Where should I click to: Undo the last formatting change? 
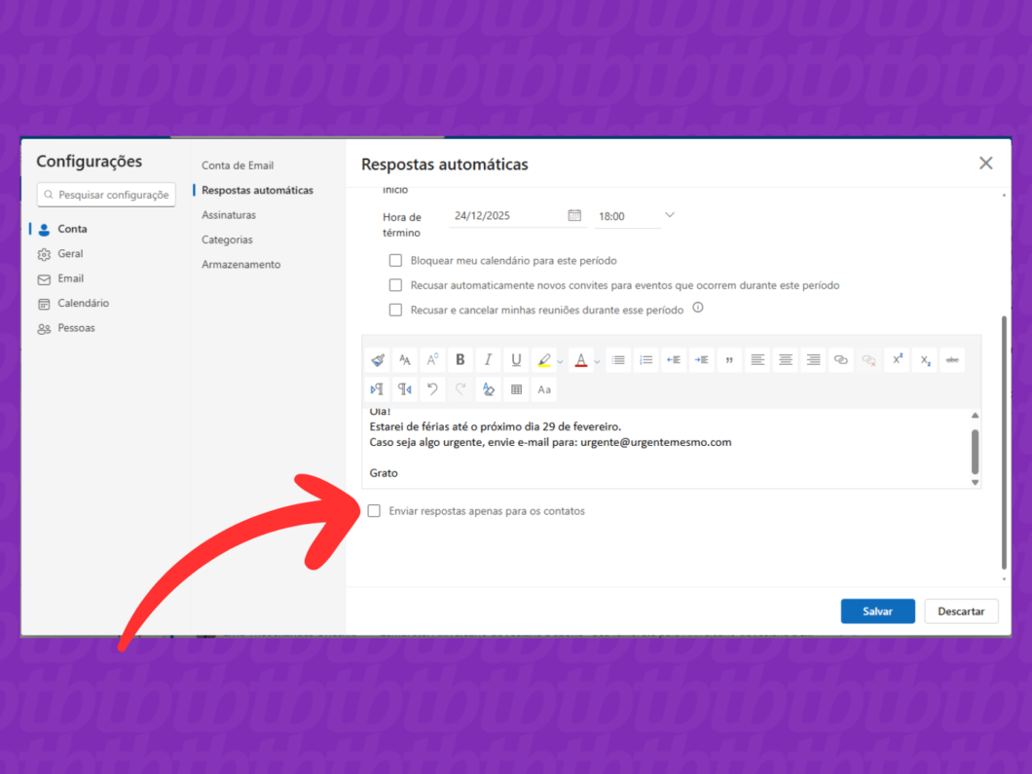[432, 389]
